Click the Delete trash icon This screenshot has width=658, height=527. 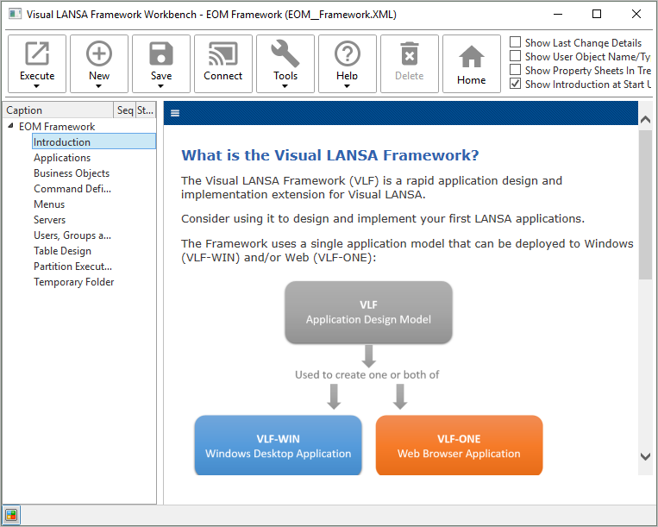(x=410, y=53)
